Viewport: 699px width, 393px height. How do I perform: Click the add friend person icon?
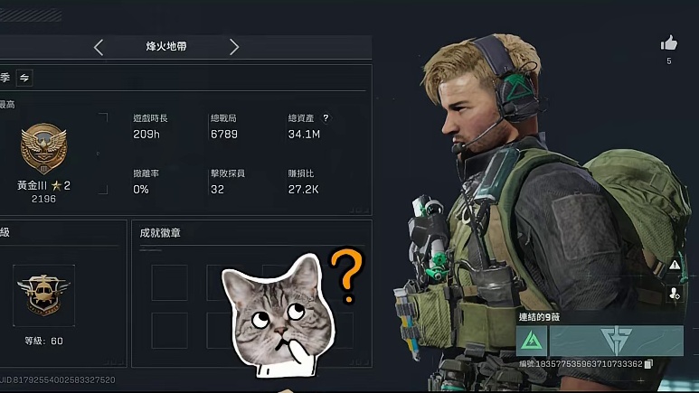pos(674,294)
